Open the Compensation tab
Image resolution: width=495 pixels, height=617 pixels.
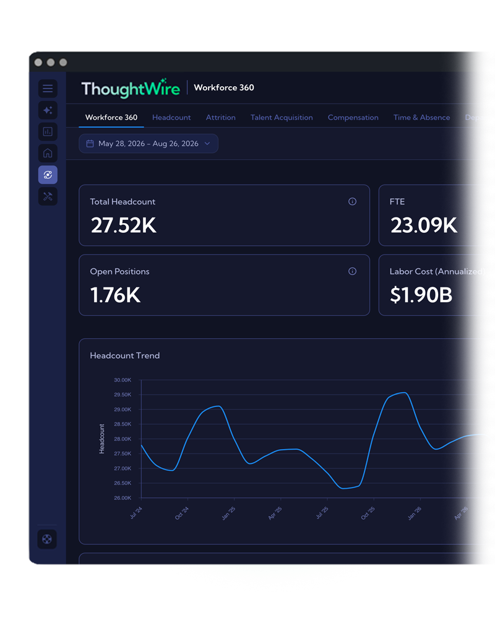(x=353, y=117)
